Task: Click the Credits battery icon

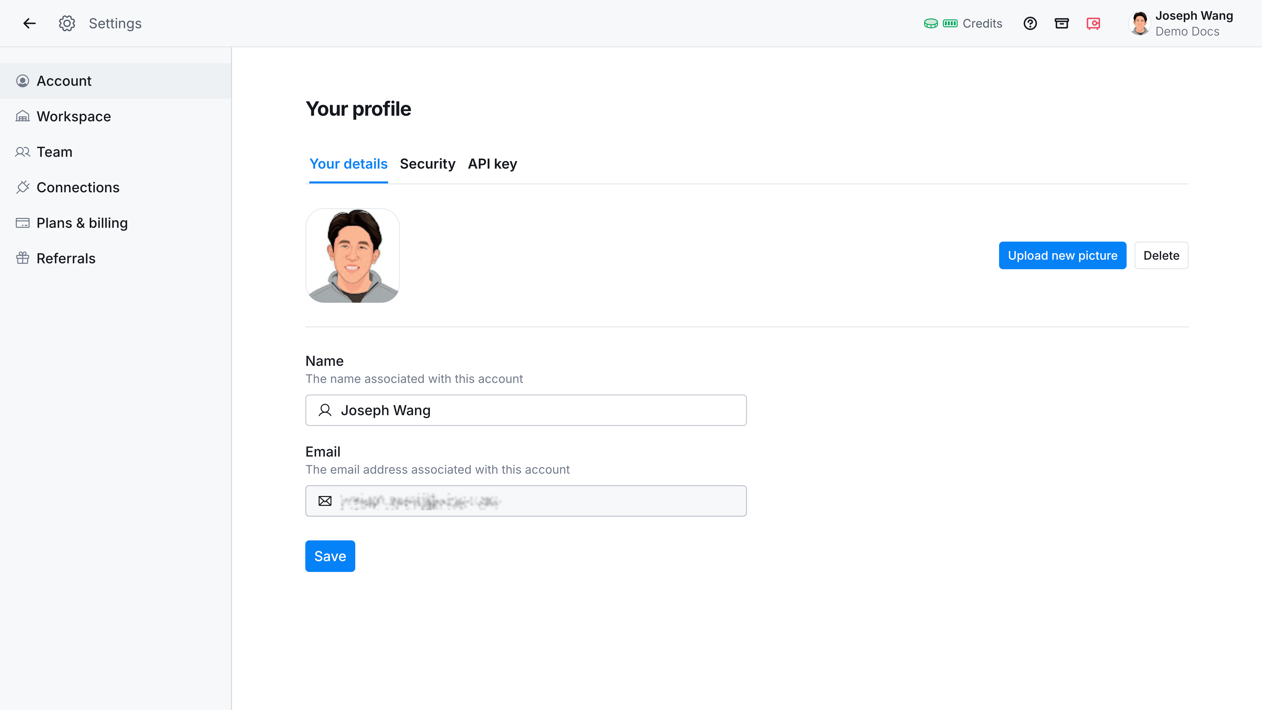Action: (950, 23)
